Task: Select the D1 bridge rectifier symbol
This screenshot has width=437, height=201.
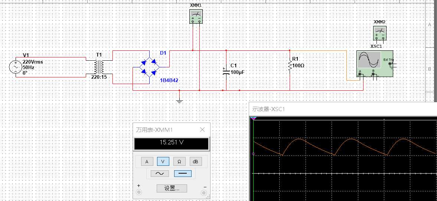Action: point(149,67)
